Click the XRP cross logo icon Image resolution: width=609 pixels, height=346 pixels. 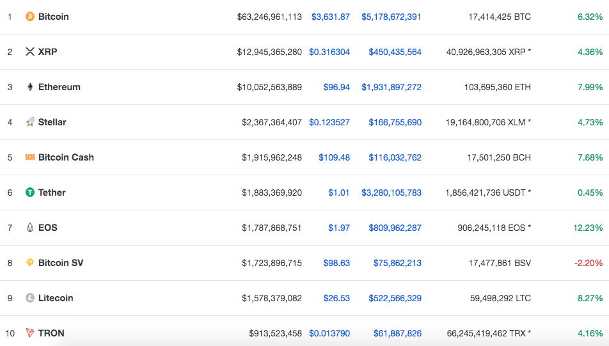point(30,51)
